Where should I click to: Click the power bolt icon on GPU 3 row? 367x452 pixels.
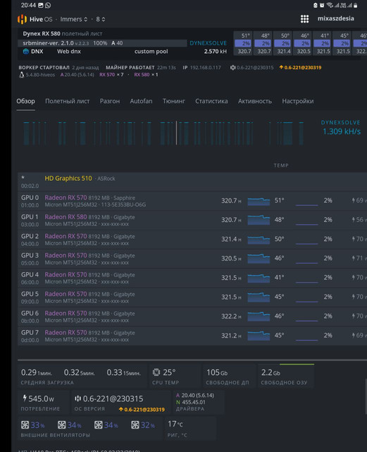354,258
